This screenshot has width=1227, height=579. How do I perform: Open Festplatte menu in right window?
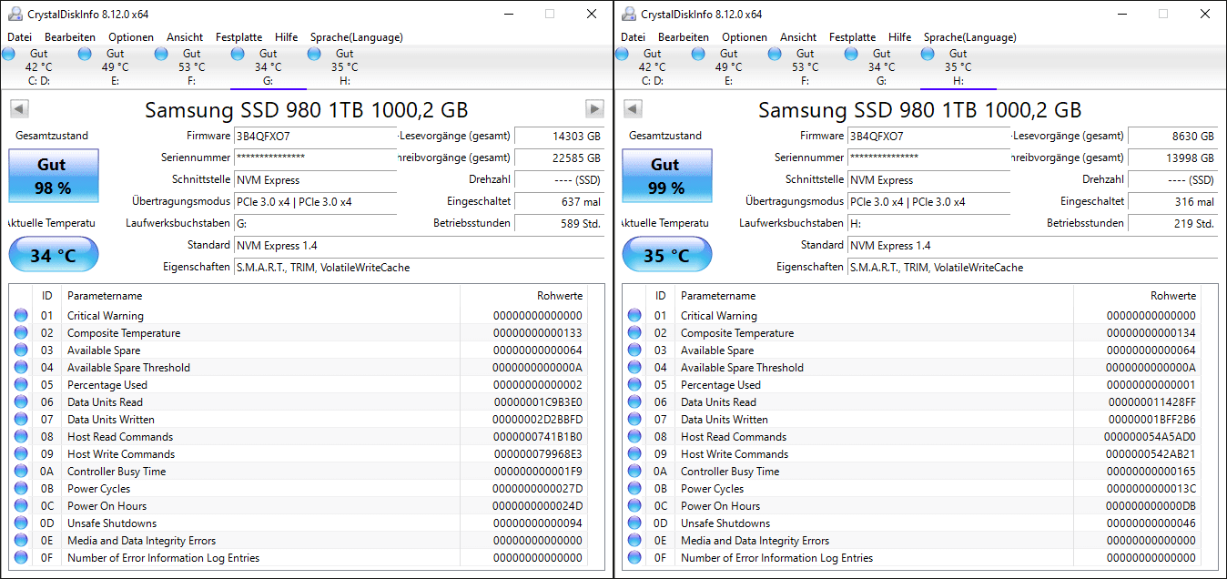[852, 37]
